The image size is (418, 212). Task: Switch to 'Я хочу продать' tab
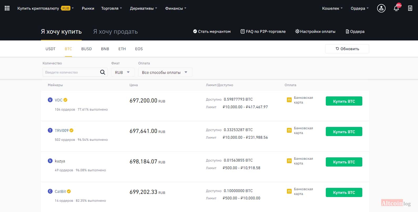[x=115, y=32]
